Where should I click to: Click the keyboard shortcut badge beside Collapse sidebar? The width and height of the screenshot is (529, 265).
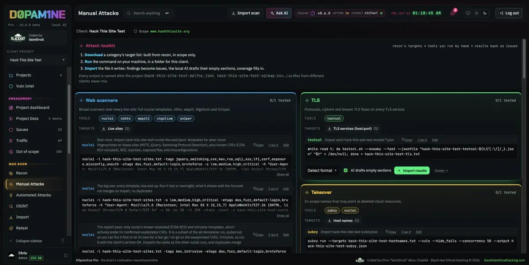(63, 241)
